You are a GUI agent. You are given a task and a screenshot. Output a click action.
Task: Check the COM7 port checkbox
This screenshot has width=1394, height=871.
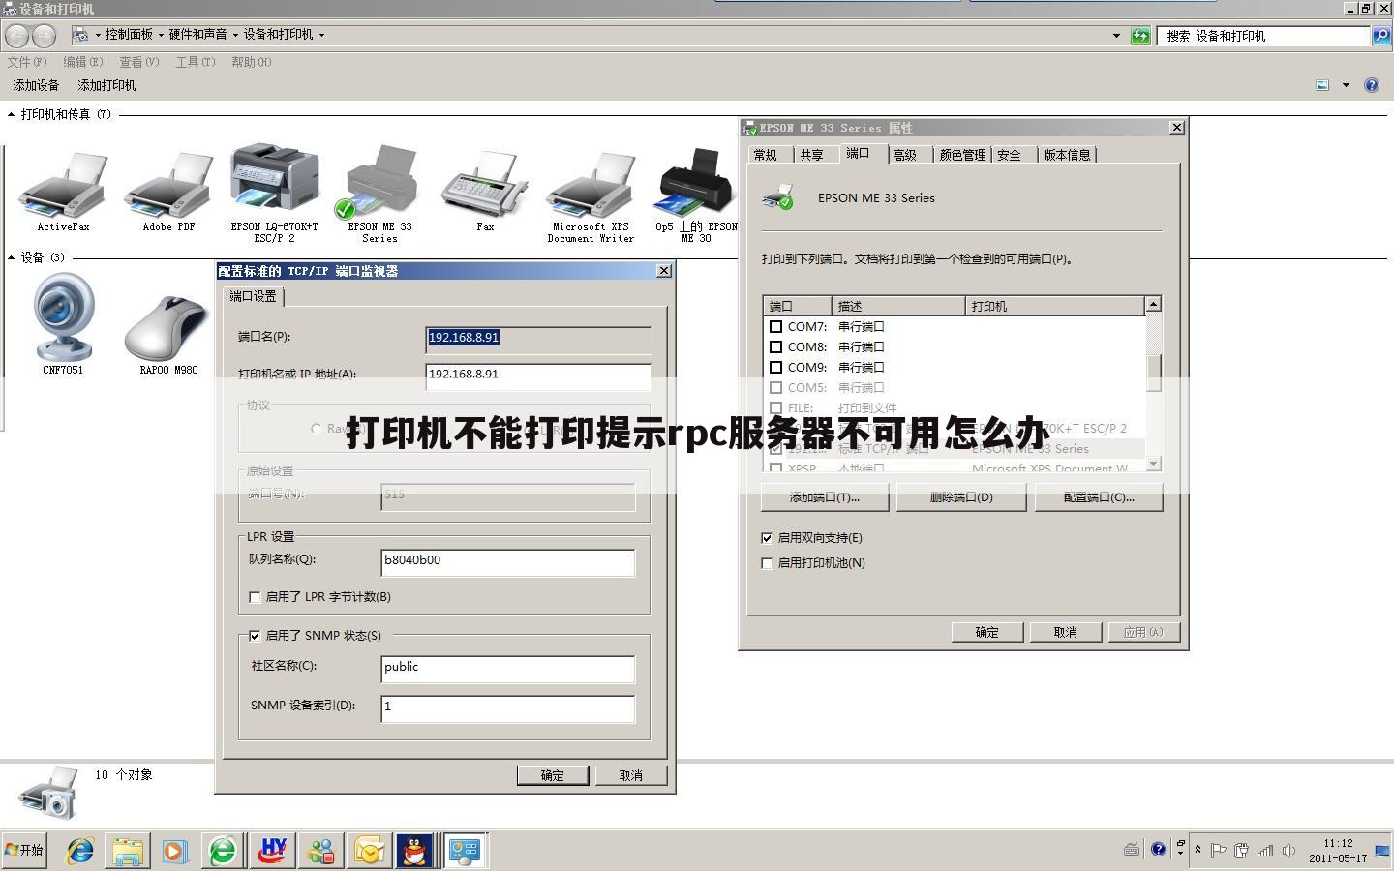(776, 326)
